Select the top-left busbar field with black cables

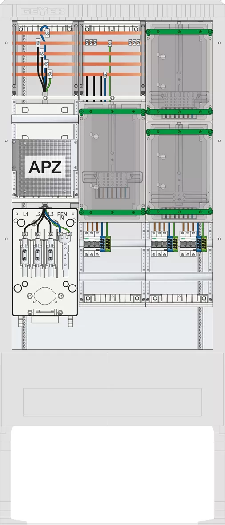pos(45,59)
